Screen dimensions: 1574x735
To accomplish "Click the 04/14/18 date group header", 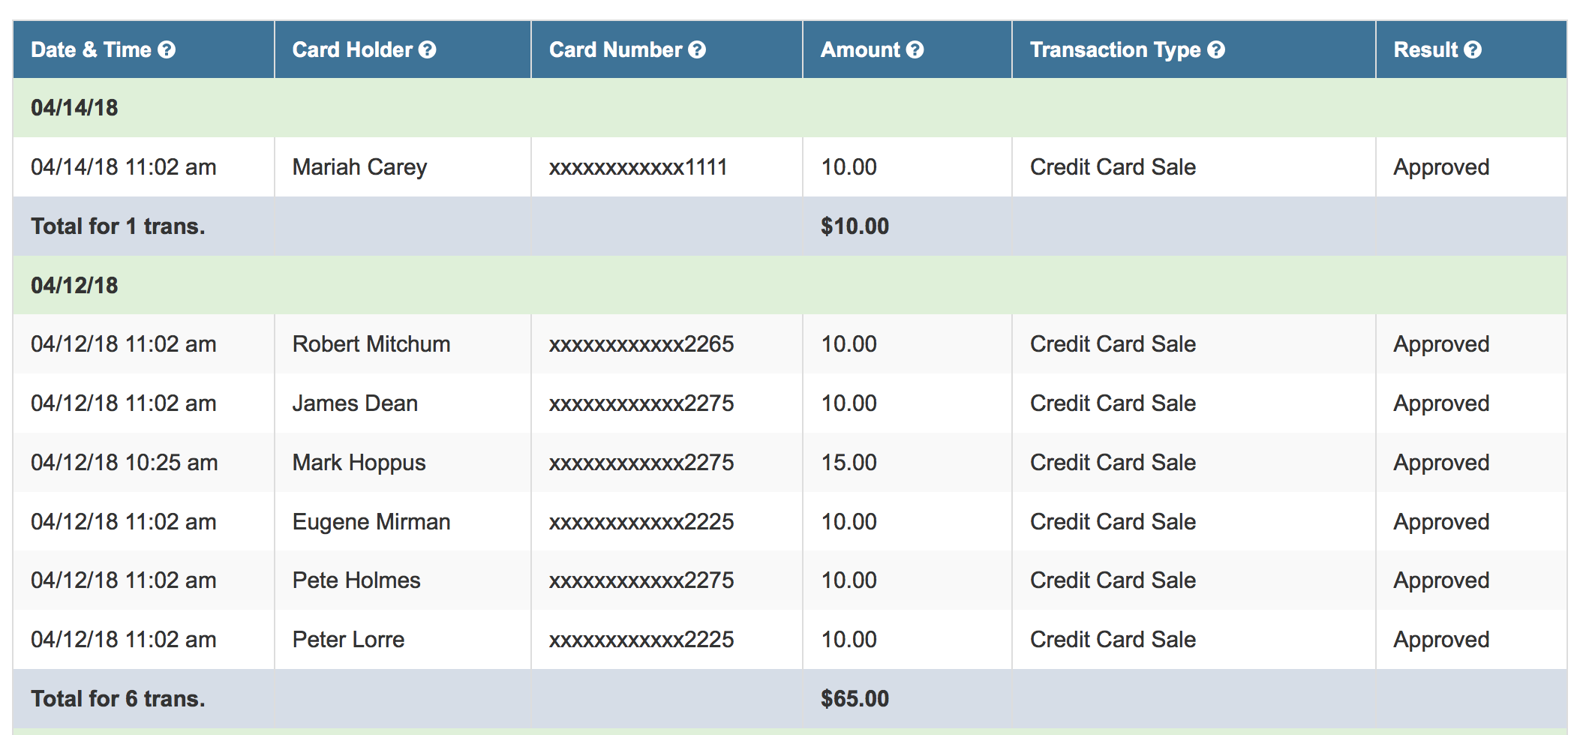I will (x=74, y=108).
